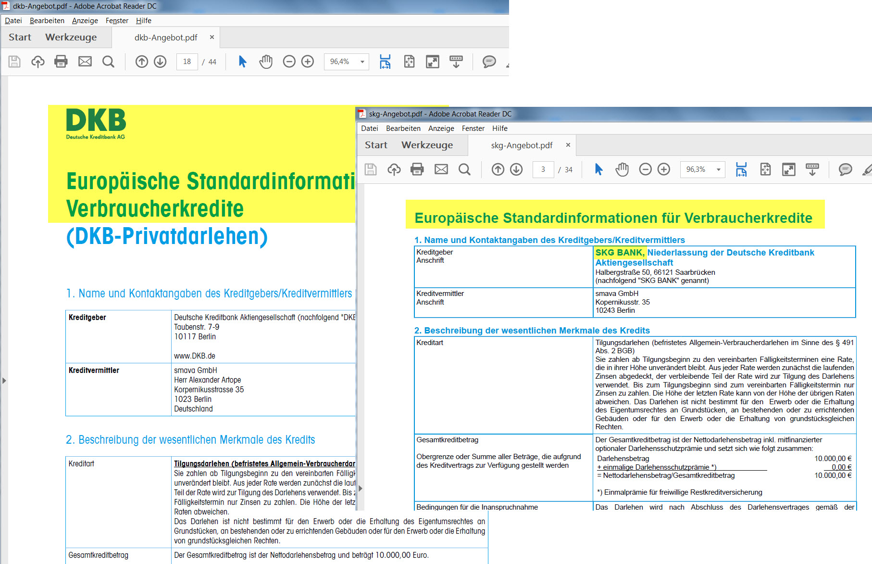The width and height of the screenshot is (872, 564).
Task: Open Bearbeiten menu in skg-Angebot window
Action: click(x=403, y=128)
